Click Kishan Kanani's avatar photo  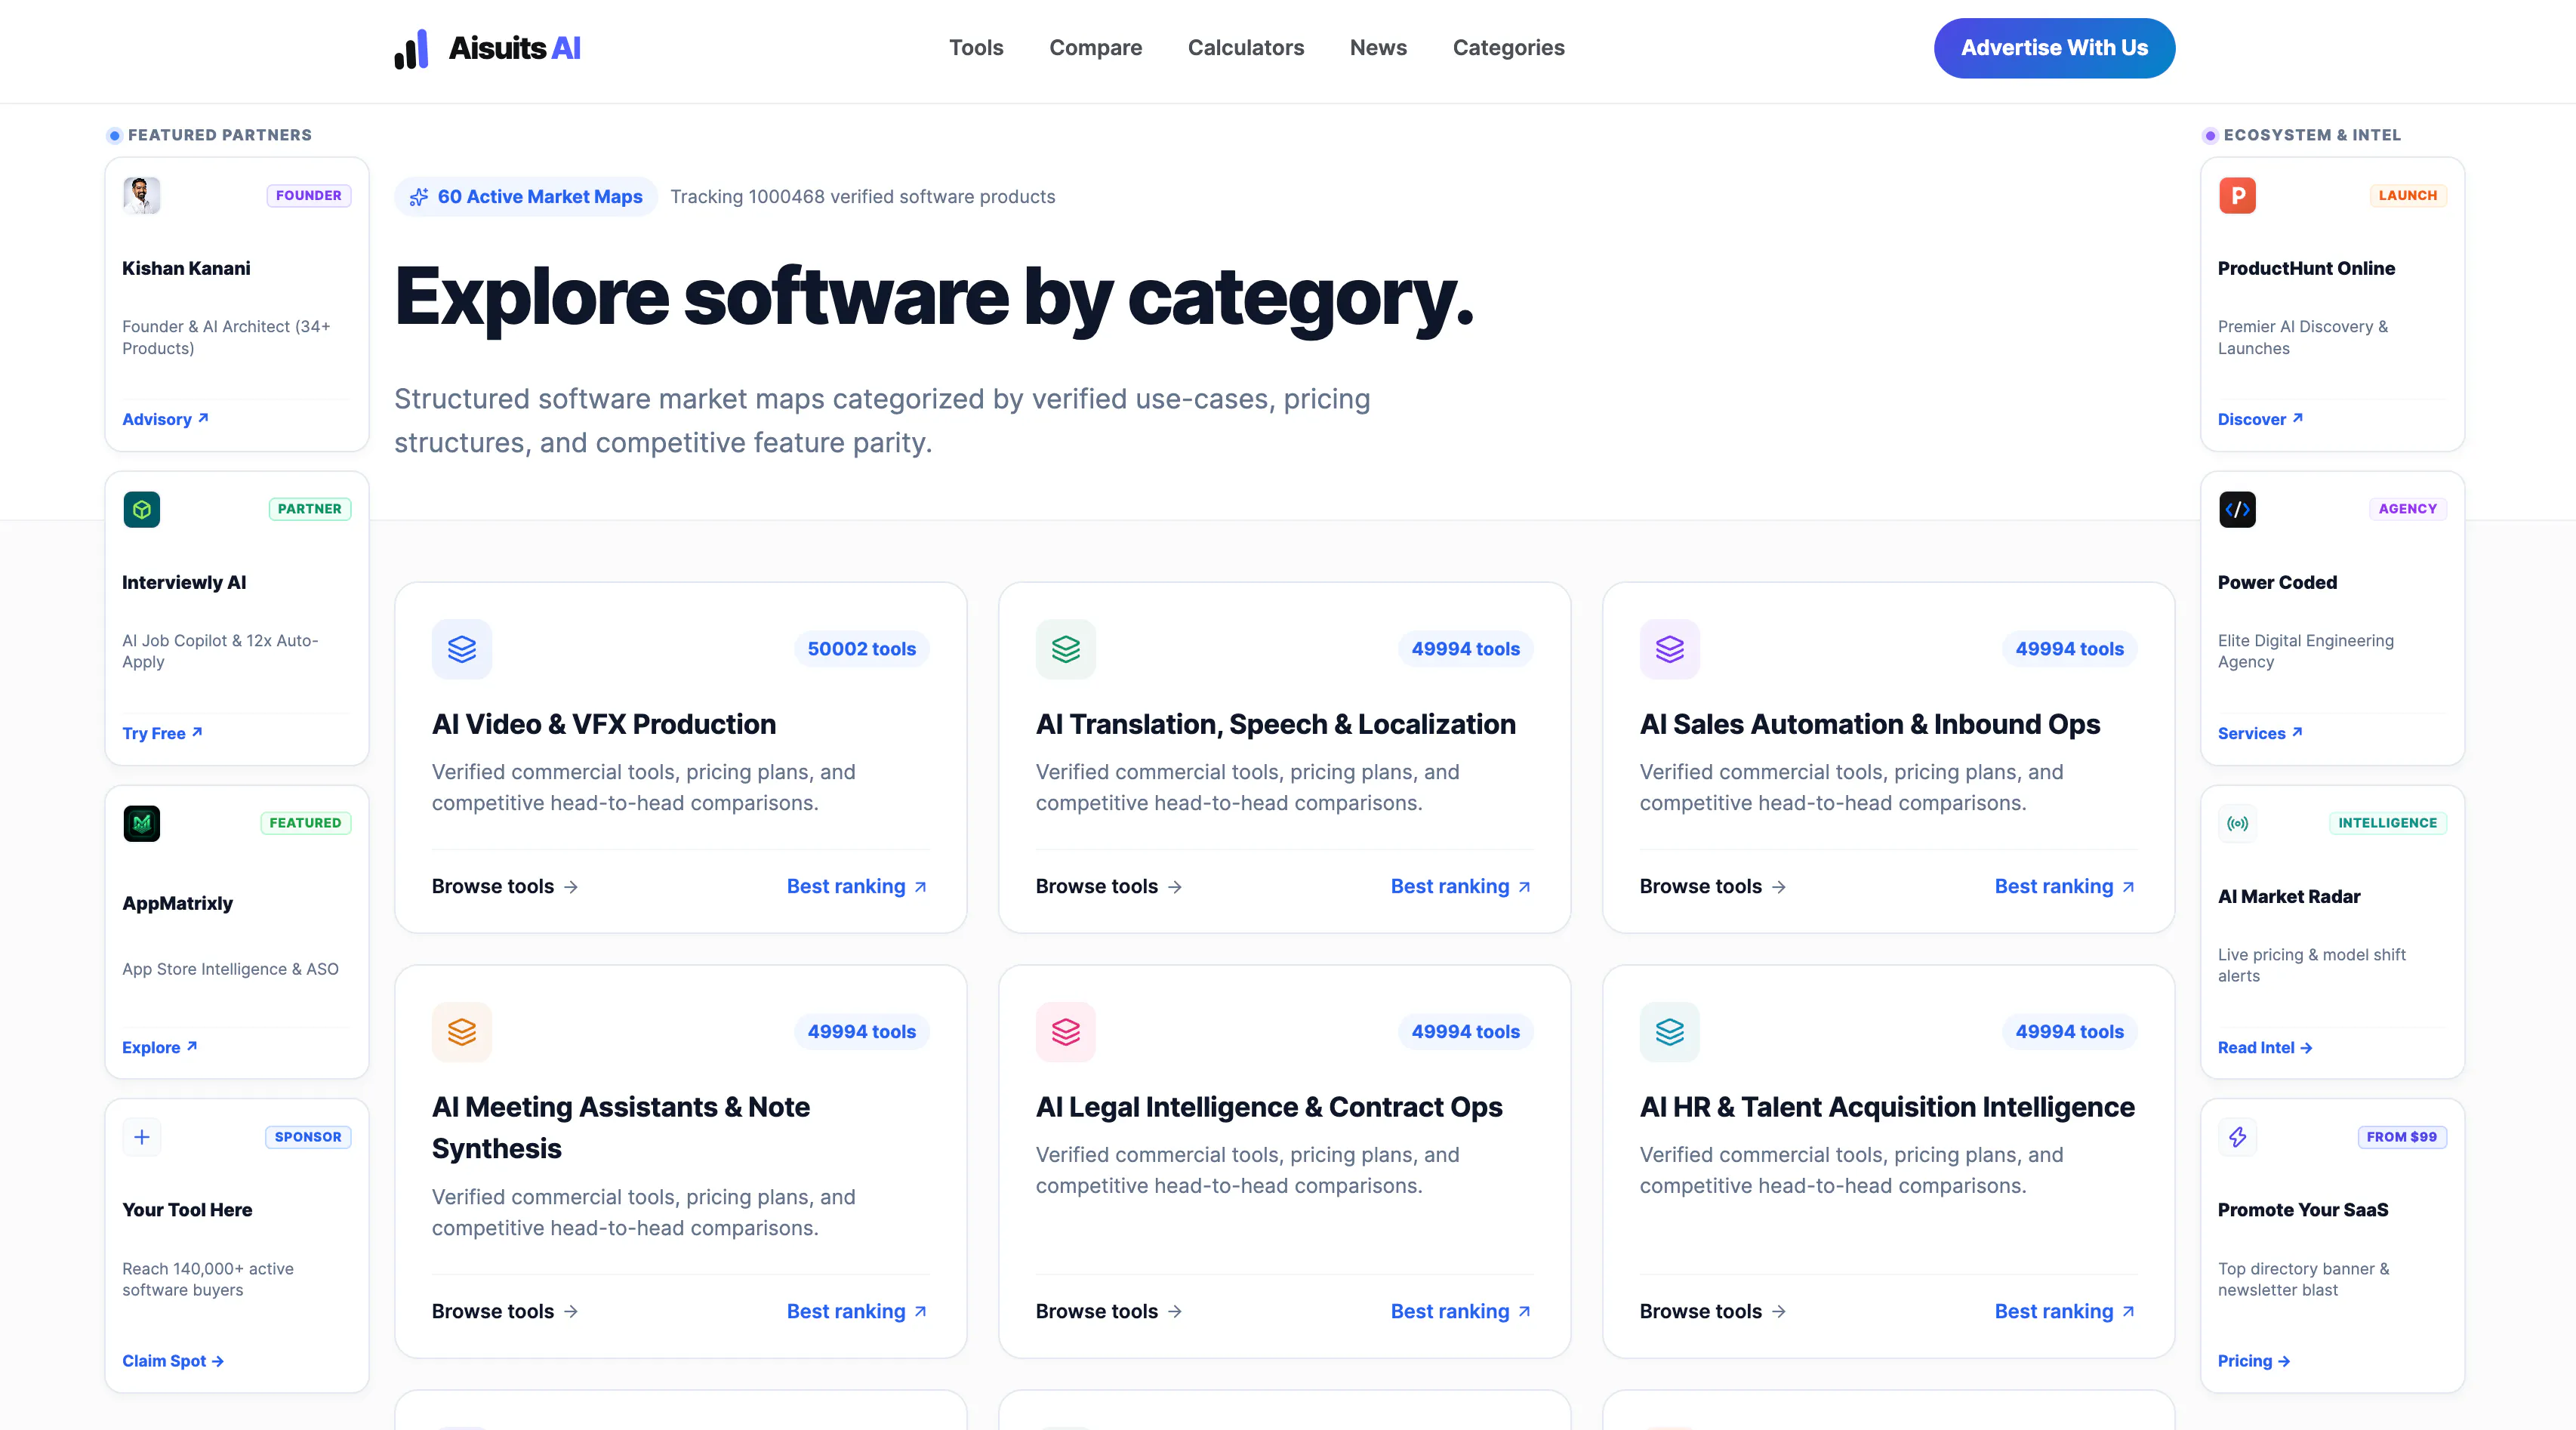pyautogui.click(x=142, y=195)
